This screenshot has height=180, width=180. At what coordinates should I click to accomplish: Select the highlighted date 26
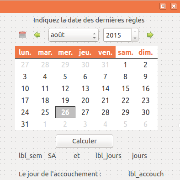pyautogui.click(x=65, y=112)
